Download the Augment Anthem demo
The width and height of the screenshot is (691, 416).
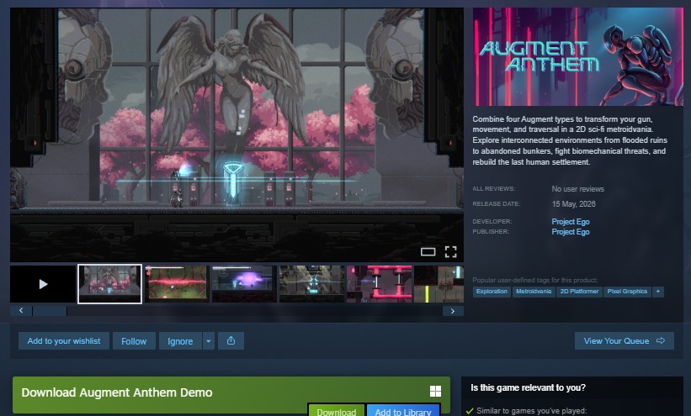337,411
